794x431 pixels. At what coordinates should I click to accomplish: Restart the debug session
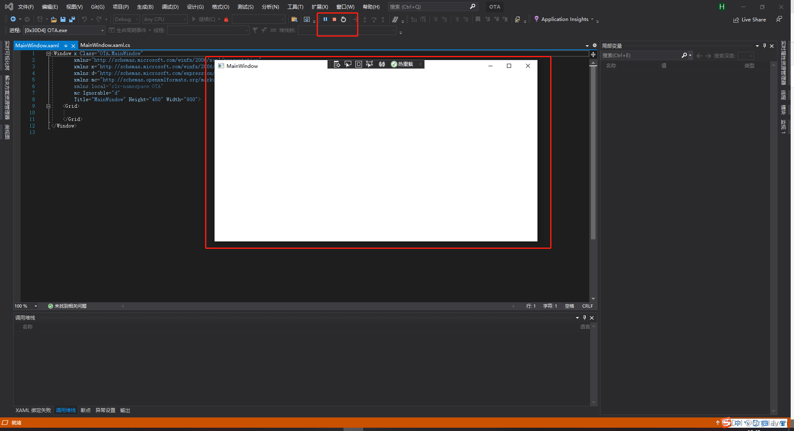[x=343, y=19]
